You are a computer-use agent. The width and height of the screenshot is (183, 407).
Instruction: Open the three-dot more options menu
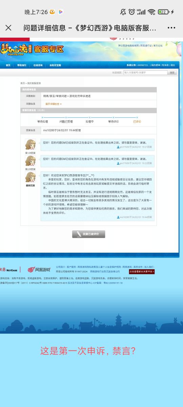coord(171,28)
